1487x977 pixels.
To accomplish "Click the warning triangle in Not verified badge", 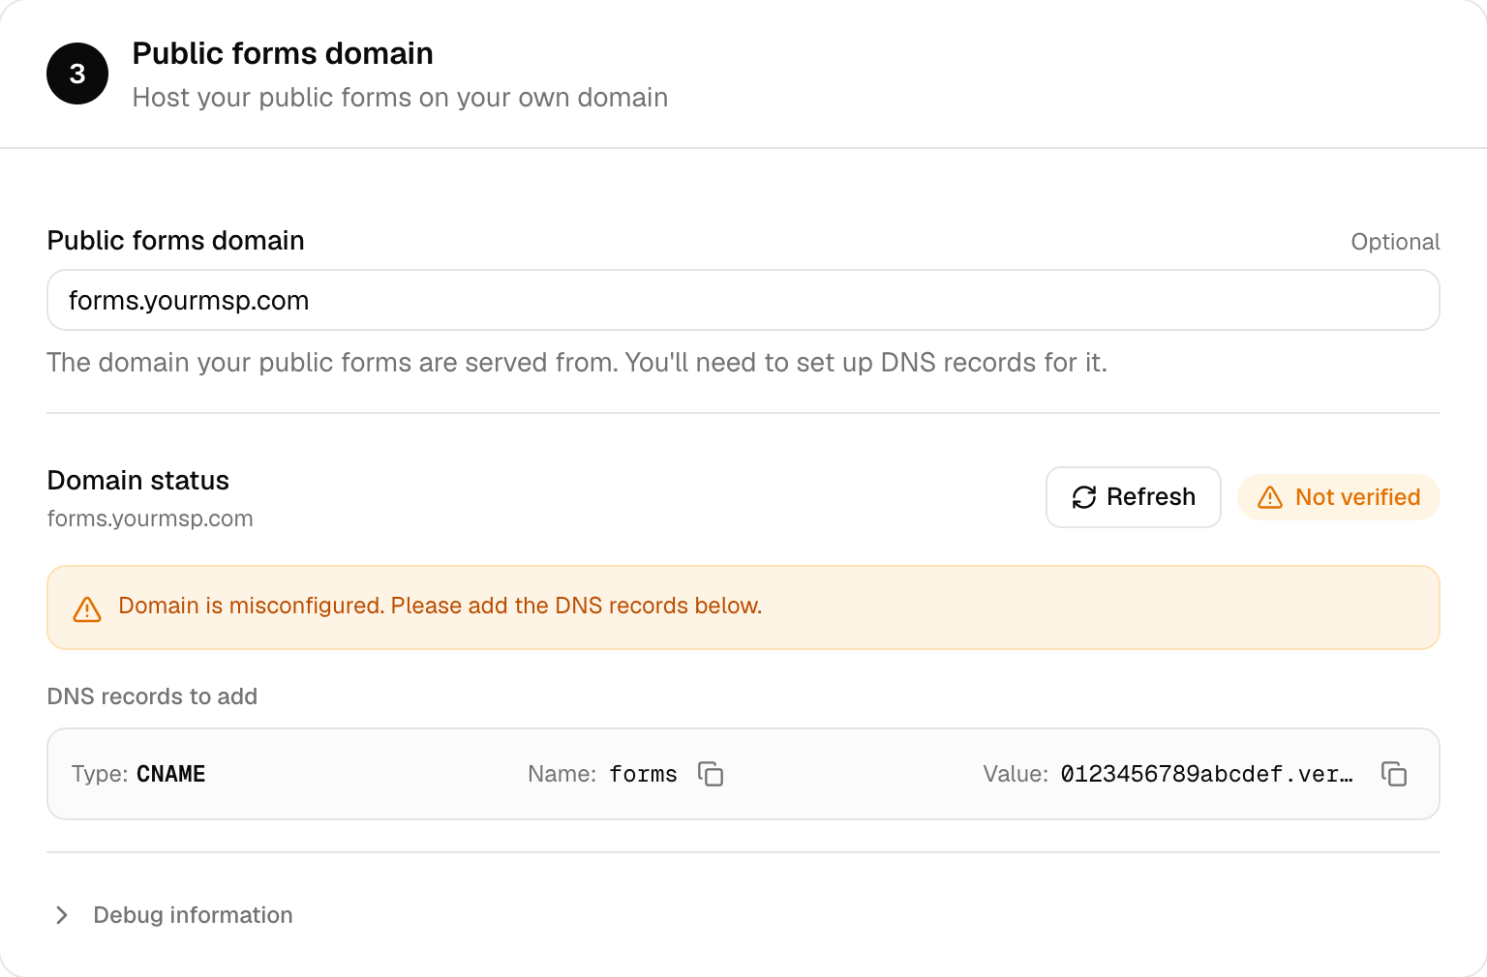I will point(1270,497).
